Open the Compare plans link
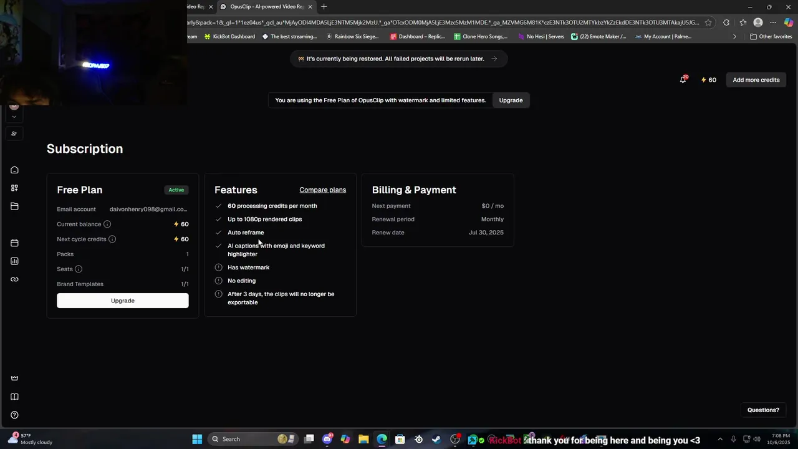This screenshot has height=449, width=798. tap(322, 190)
